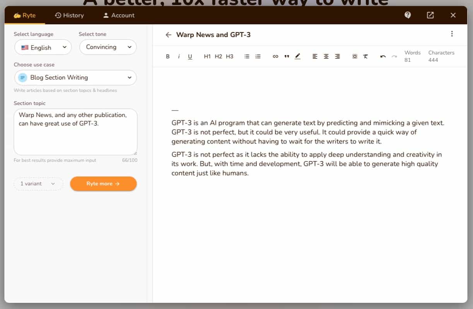The width and height of the screenshot is (473, 309).
Task: Open Rytr in a new window
Action: point(430,15)
